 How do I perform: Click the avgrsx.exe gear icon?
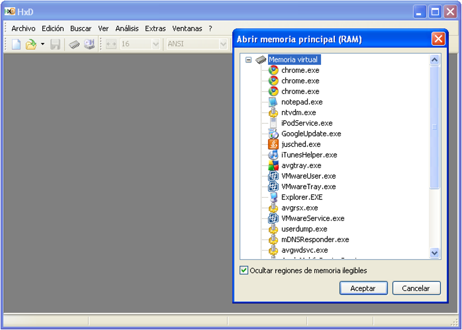coord(273,208)
